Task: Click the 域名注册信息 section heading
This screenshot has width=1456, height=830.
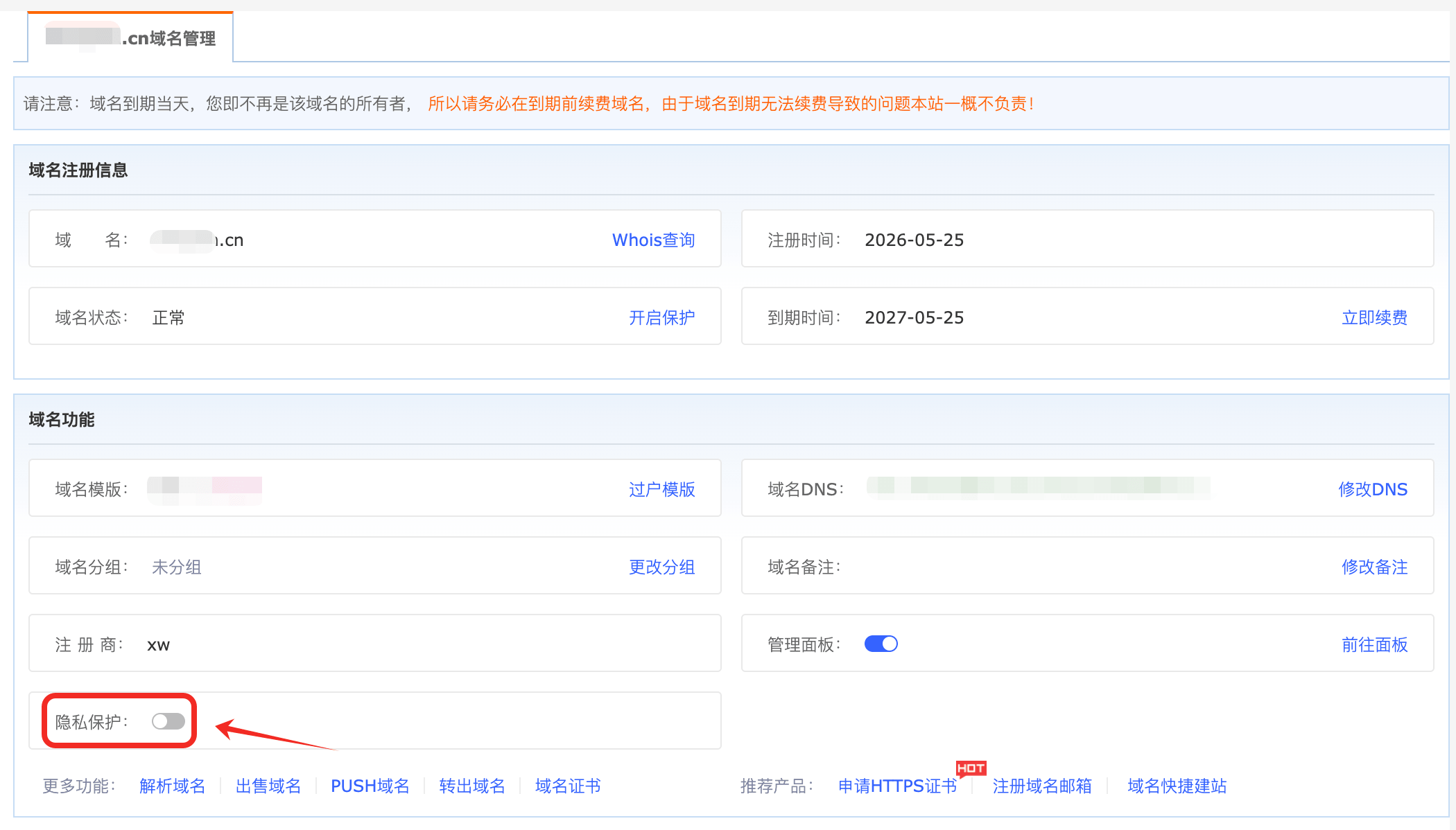Action: [78, 170]
